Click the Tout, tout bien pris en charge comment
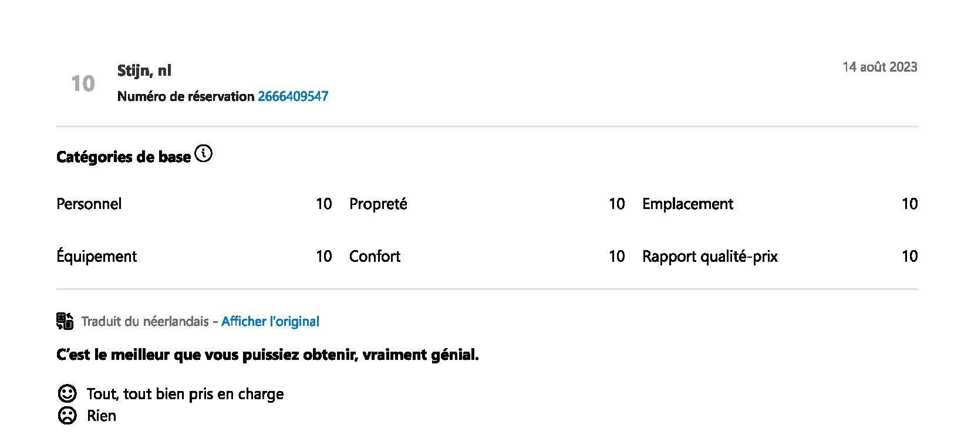This screenshot has width=971, height=445. [x=185, y=394]
